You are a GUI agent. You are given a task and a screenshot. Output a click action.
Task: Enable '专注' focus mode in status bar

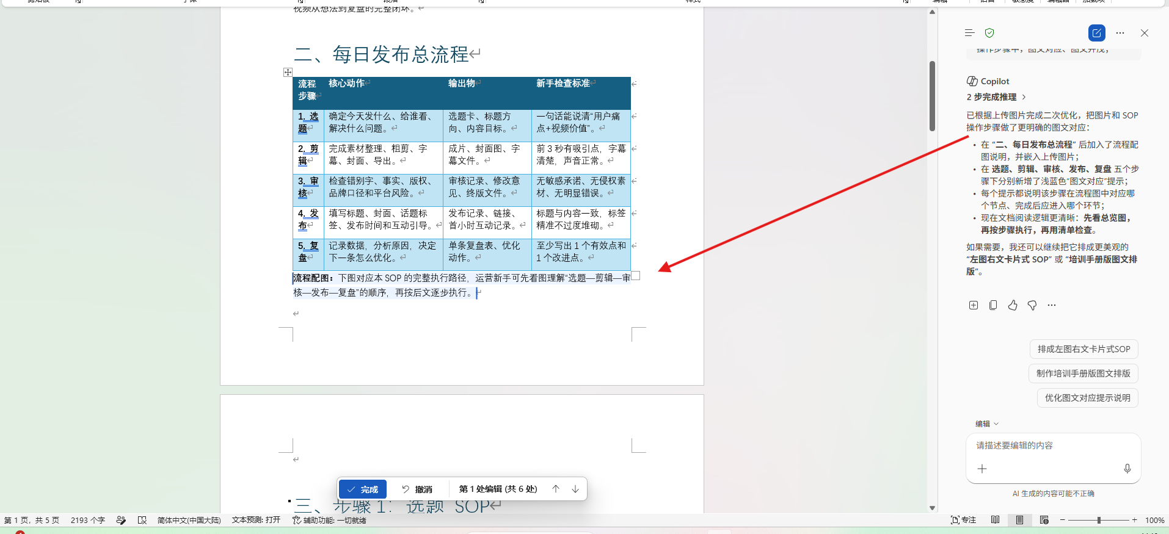964,520
